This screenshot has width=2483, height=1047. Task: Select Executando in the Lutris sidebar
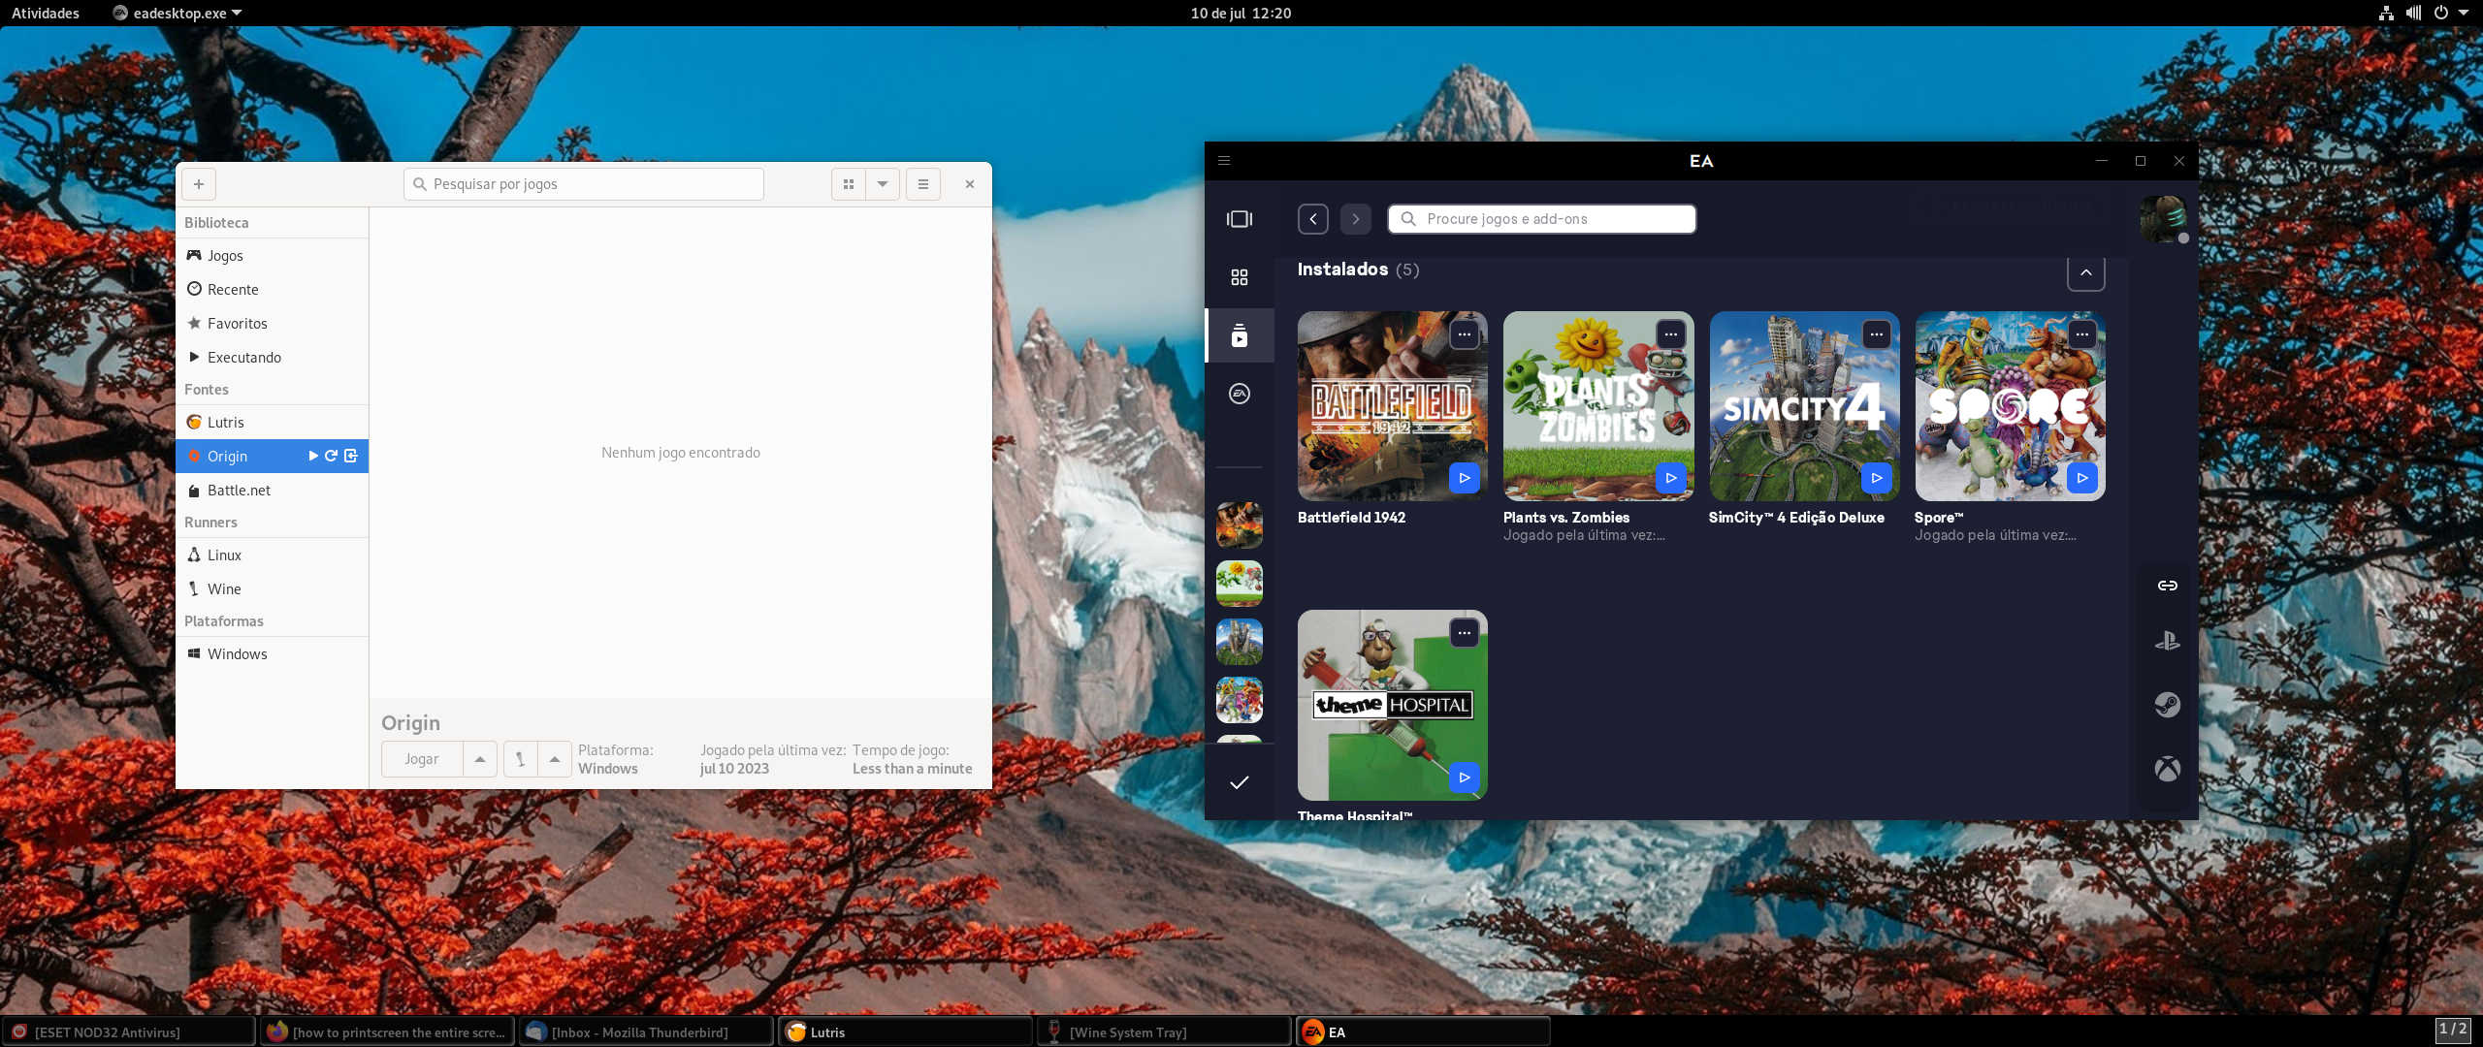272,358
